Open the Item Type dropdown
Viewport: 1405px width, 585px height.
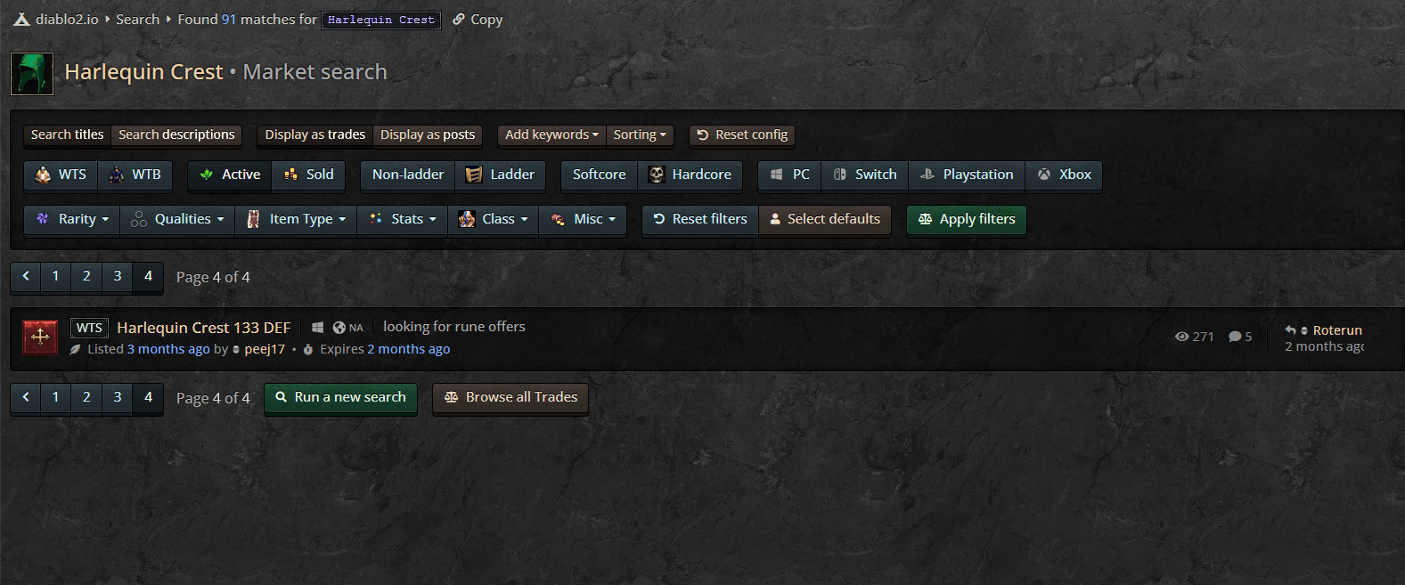(296, 219)
